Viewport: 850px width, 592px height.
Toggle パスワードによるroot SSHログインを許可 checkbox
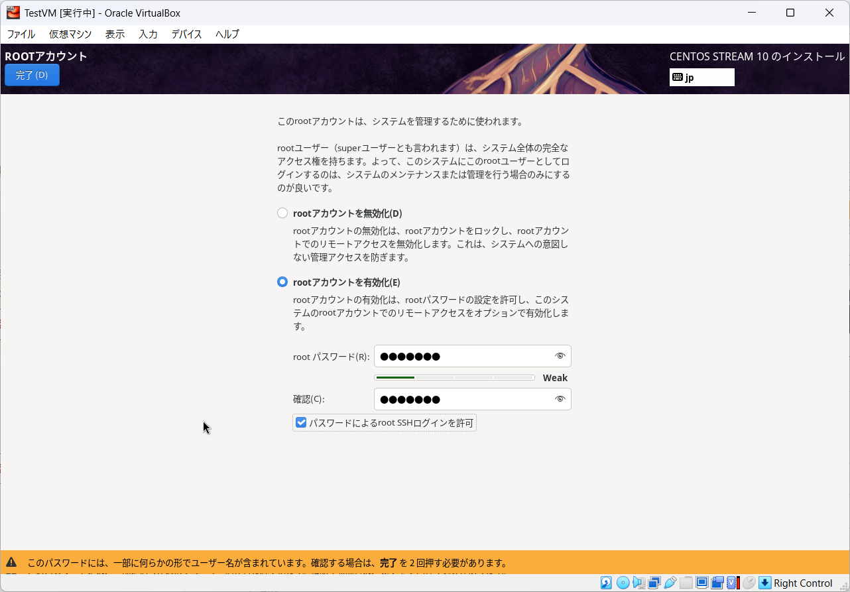301,422
